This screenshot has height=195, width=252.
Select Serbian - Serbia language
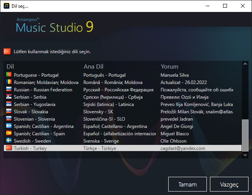(x=30, y=97)
